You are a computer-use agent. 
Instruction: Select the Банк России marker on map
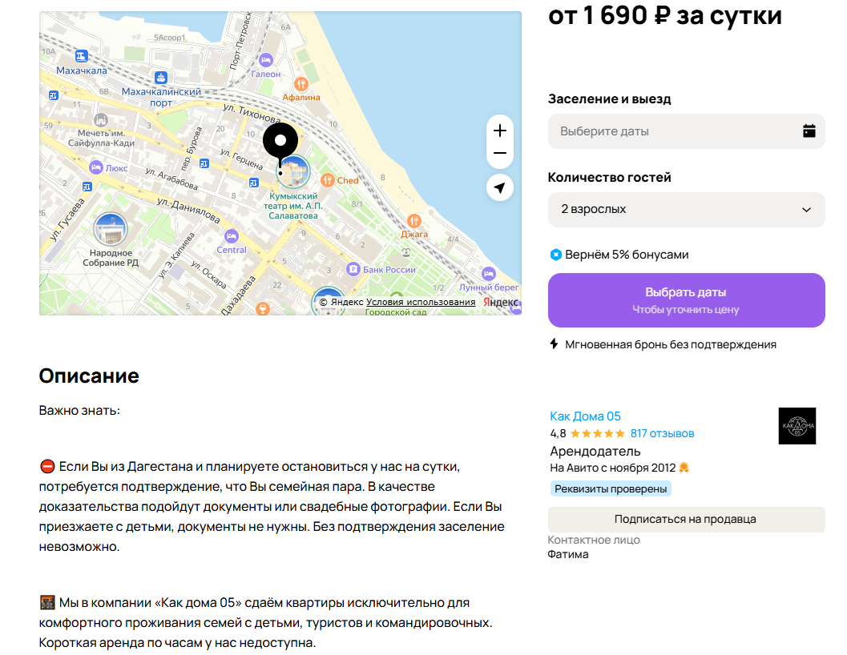[x=353, y=269]
